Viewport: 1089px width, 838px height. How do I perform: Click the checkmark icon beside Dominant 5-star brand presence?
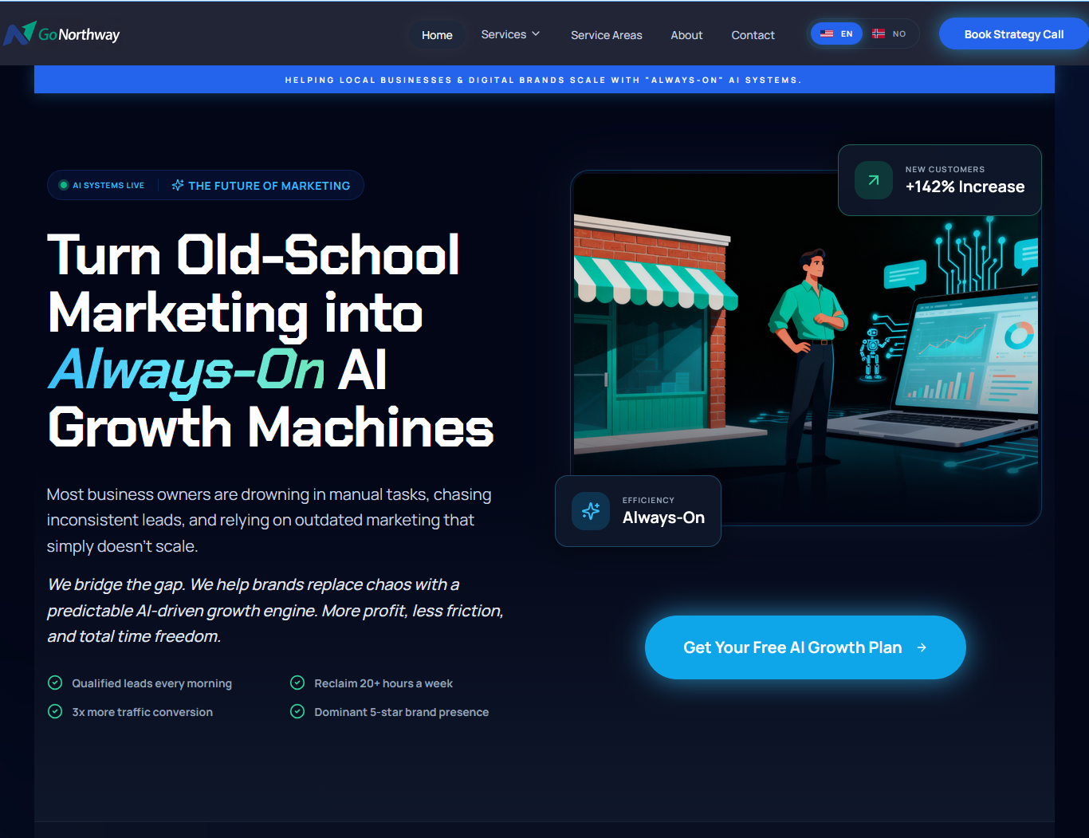coord(297,711)
